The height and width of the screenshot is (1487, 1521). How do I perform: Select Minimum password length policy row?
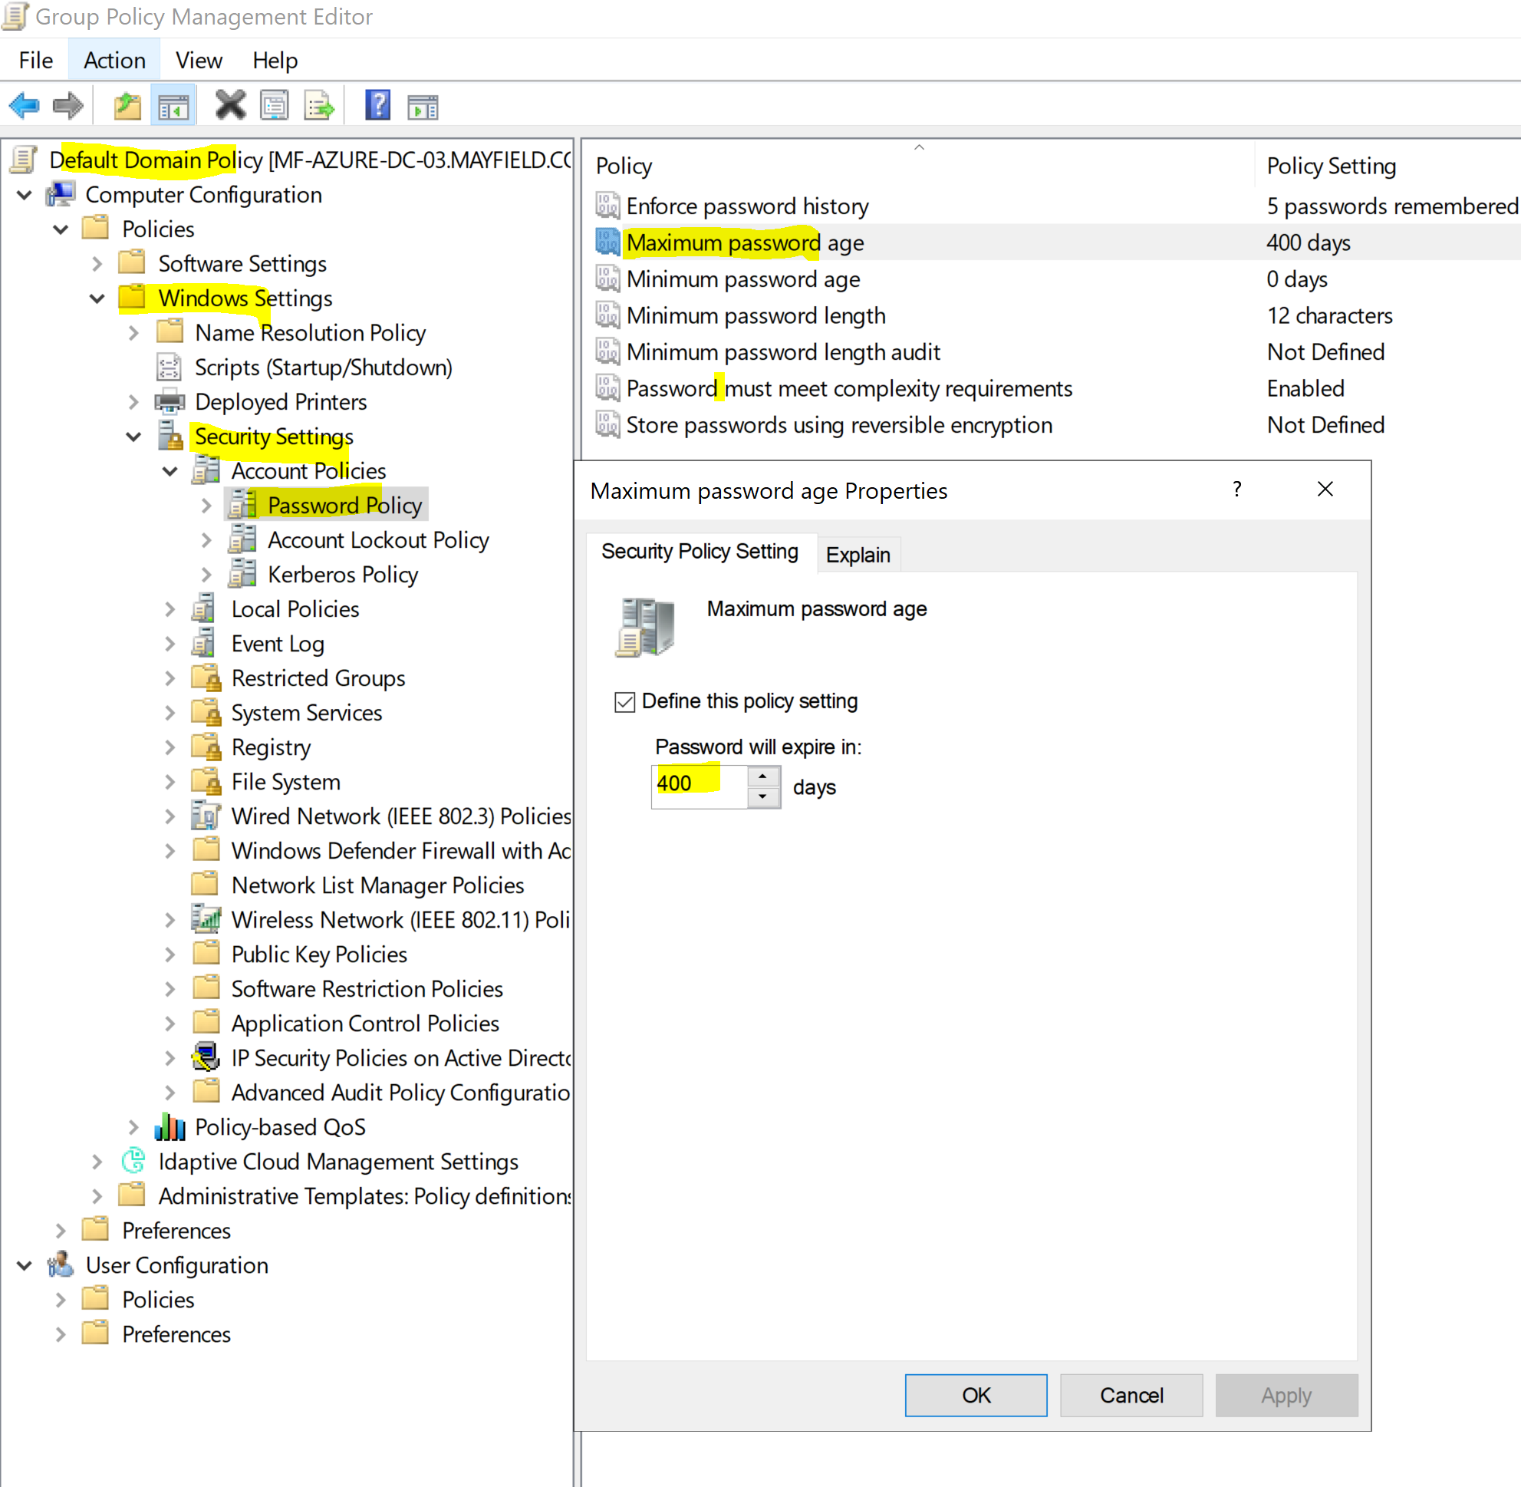pyautogui.click(x=755, y=315)
